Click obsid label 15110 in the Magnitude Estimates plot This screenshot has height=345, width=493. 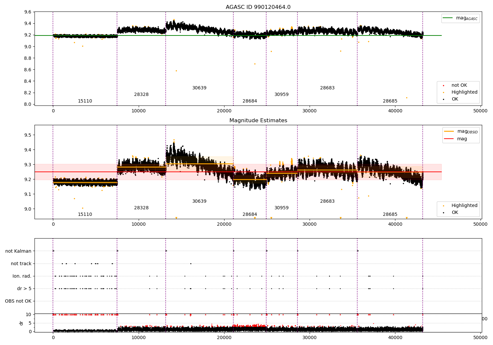[85, 215]
